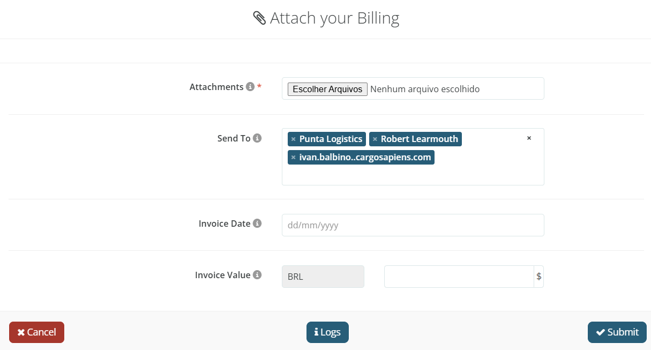Focus the Invoice Date input field
The height and width of the screenshot is (350, 651).
tap(413, 225)
